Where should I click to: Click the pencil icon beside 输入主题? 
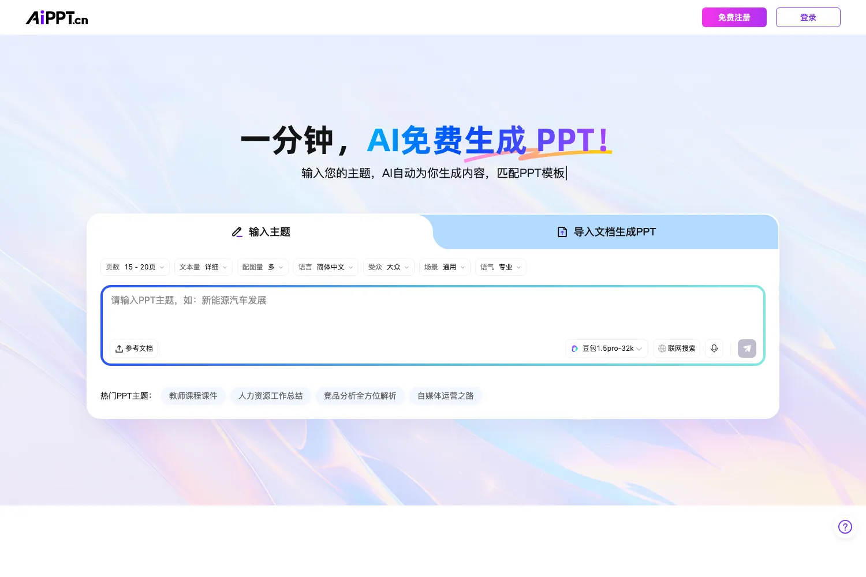coord(237,232)
